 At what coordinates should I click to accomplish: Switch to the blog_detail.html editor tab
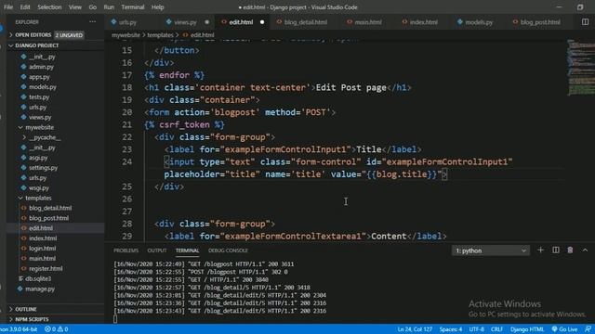pos(306,22)
